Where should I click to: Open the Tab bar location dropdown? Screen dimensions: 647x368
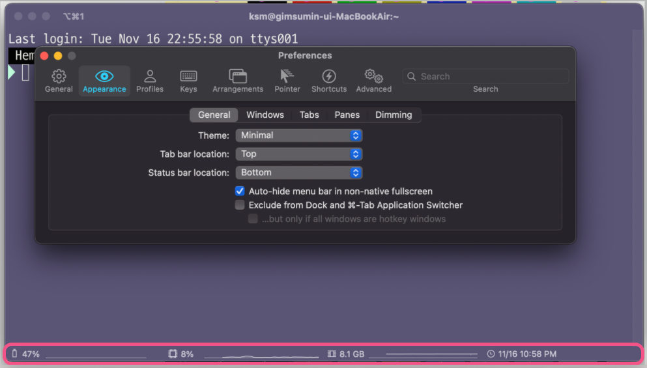pyautogui.click(x=299, y=154)
